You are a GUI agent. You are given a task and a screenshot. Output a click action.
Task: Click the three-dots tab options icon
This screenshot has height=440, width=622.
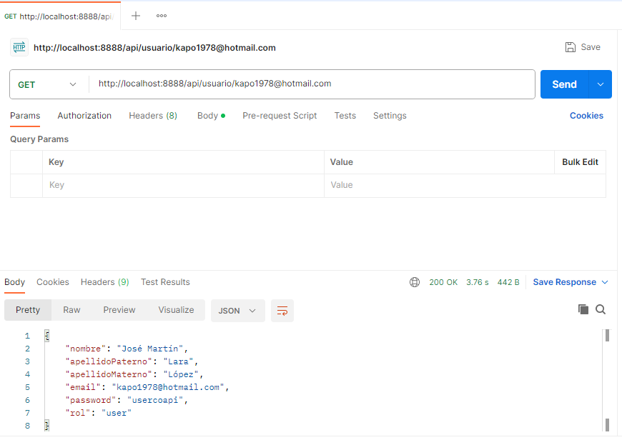pyautogui.click(x=162, y=16)
